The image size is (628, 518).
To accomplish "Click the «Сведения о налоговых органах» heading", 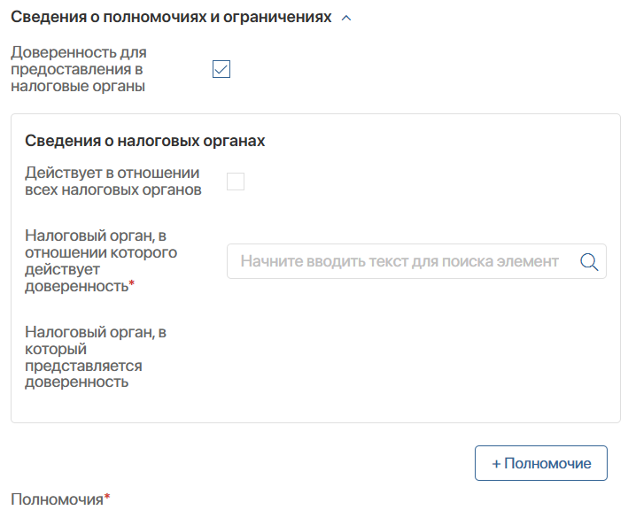I will [x=145, y=141].
